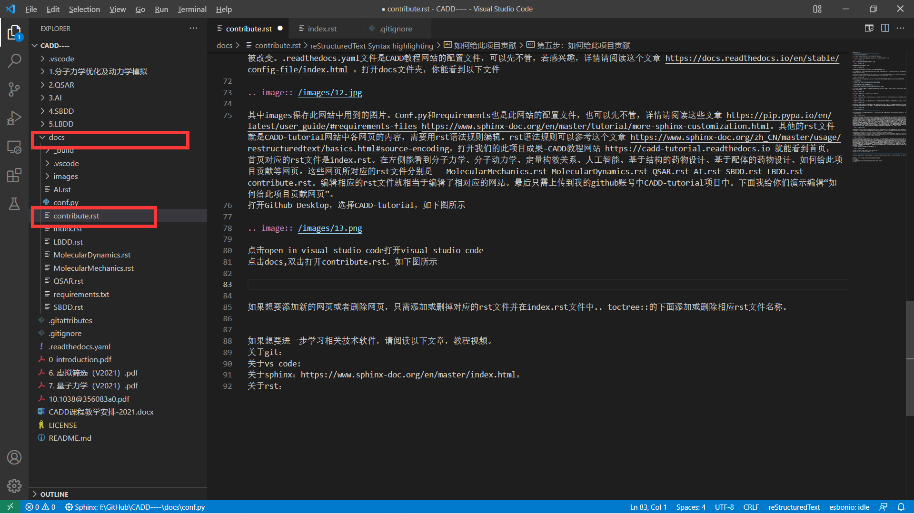This screenshot has height=514, width=914.
Task: Open LICENSE file
Action: pyautogui.click(x=62, y=425)
